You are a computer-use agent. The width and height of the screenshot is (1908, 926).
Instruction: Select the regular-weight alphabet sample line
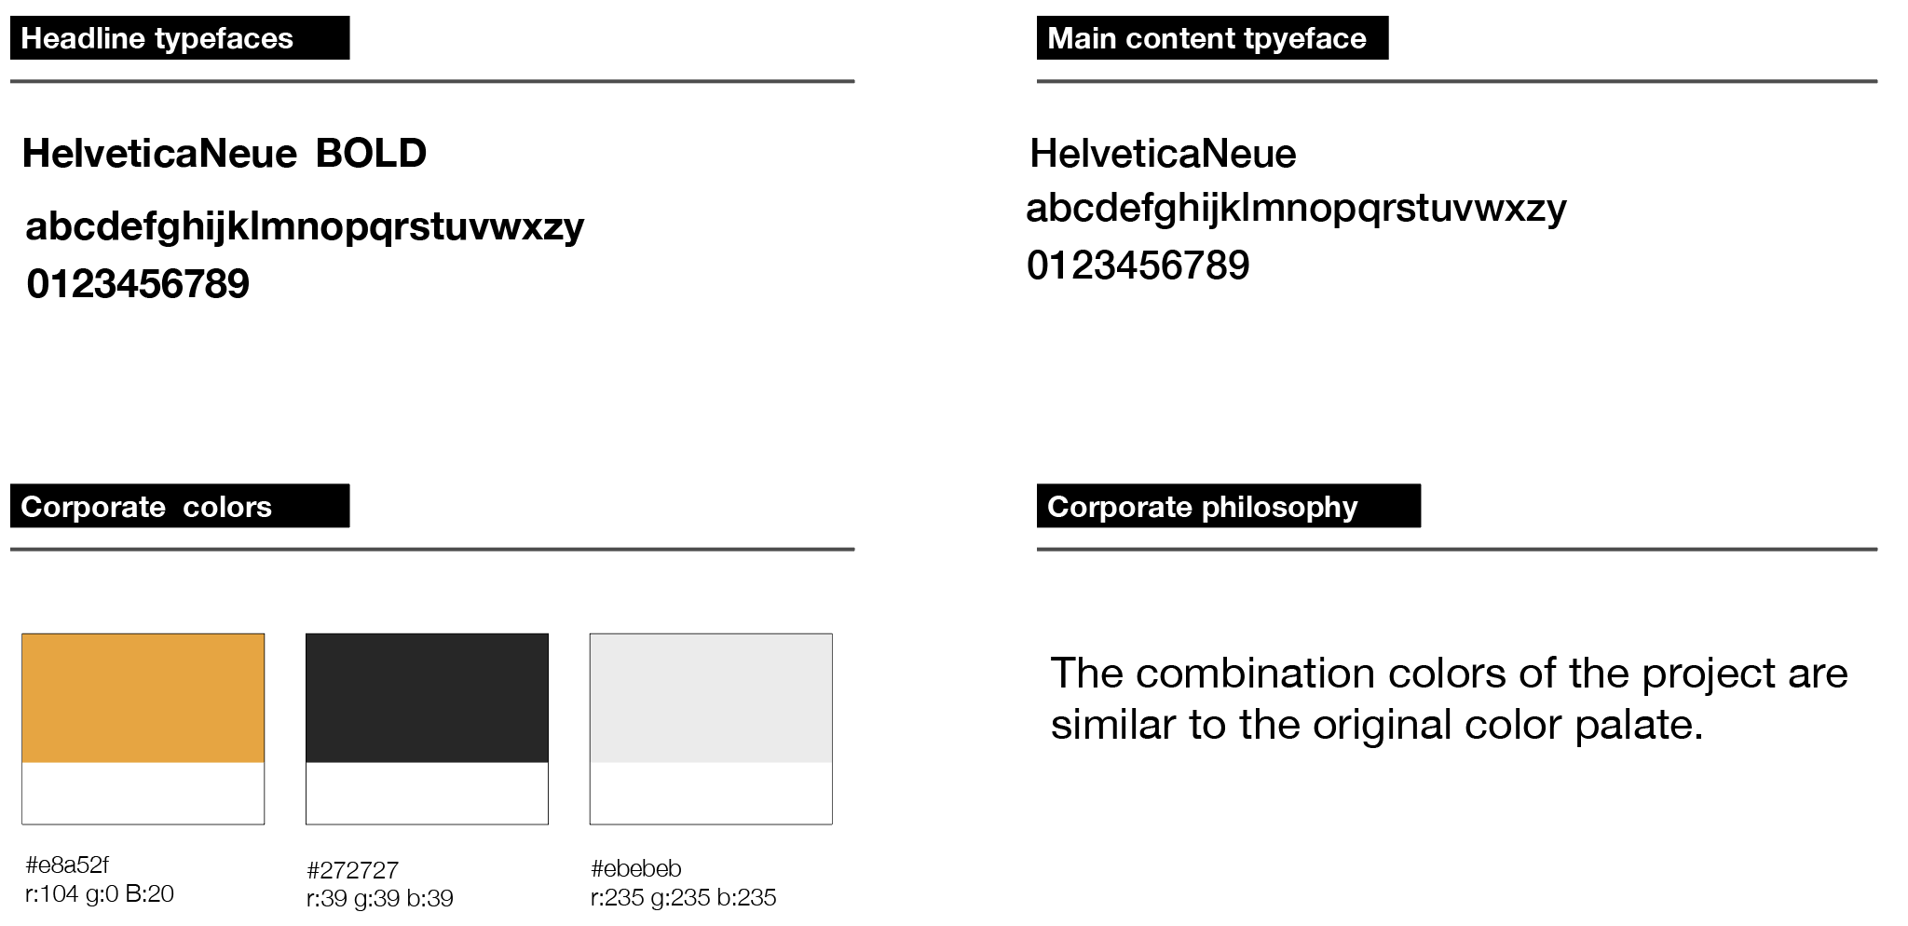tap(1296, 208)
